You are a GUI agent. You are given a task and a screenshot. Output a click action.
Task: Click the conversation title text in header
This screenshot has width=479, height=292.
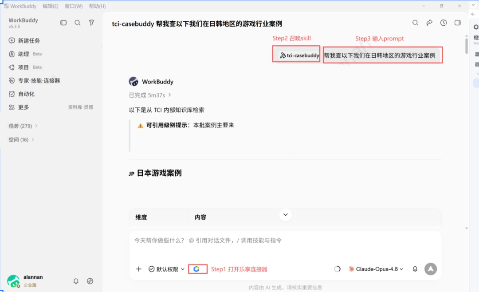[x=197, y=24]
